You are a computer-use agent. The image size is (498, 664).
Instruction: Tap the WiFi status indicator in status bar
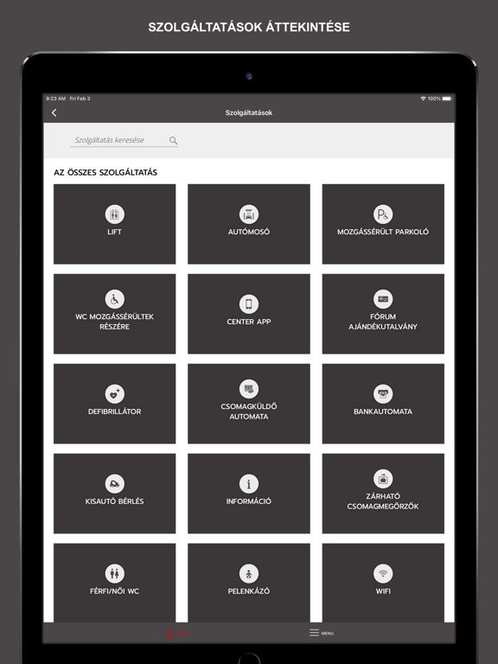423,99
